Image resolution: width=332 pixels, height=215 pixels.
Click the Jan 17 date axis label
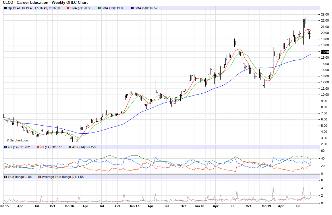click(134, 206)
